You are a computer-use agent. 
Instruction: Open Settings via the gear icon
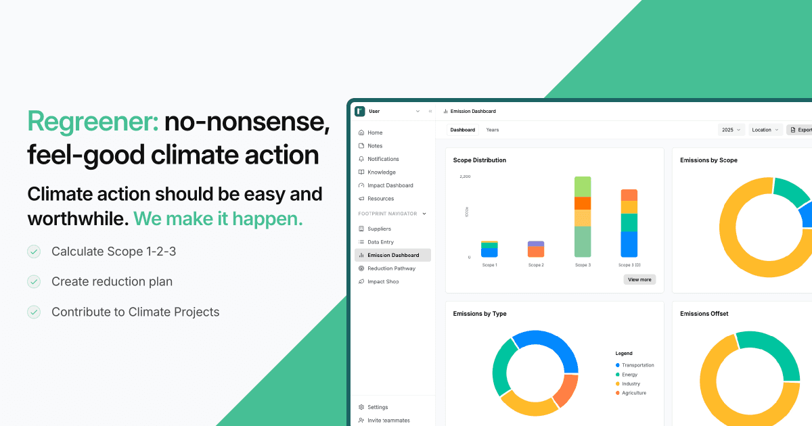coord(361,407)
